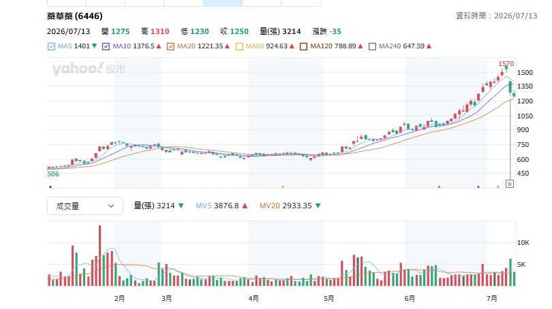Click the low price 低 1230
Image resolution: width=552 pixels, height=309 pixels.
[x=195, y=31]
